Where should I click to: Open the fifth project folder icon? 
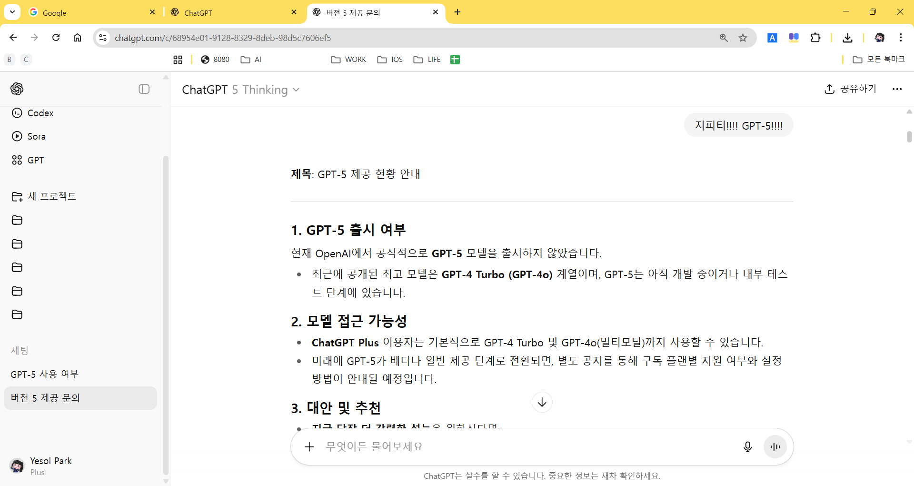[x=17, y=314]
